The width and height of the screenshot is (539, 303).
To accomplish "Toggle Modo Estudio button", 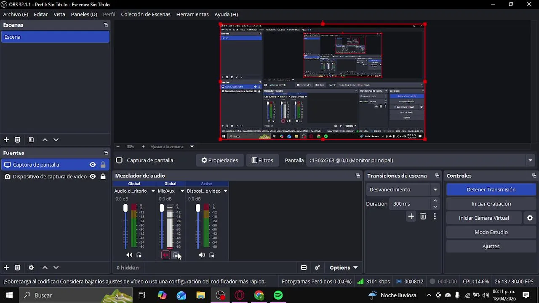I will coord(491,232).
